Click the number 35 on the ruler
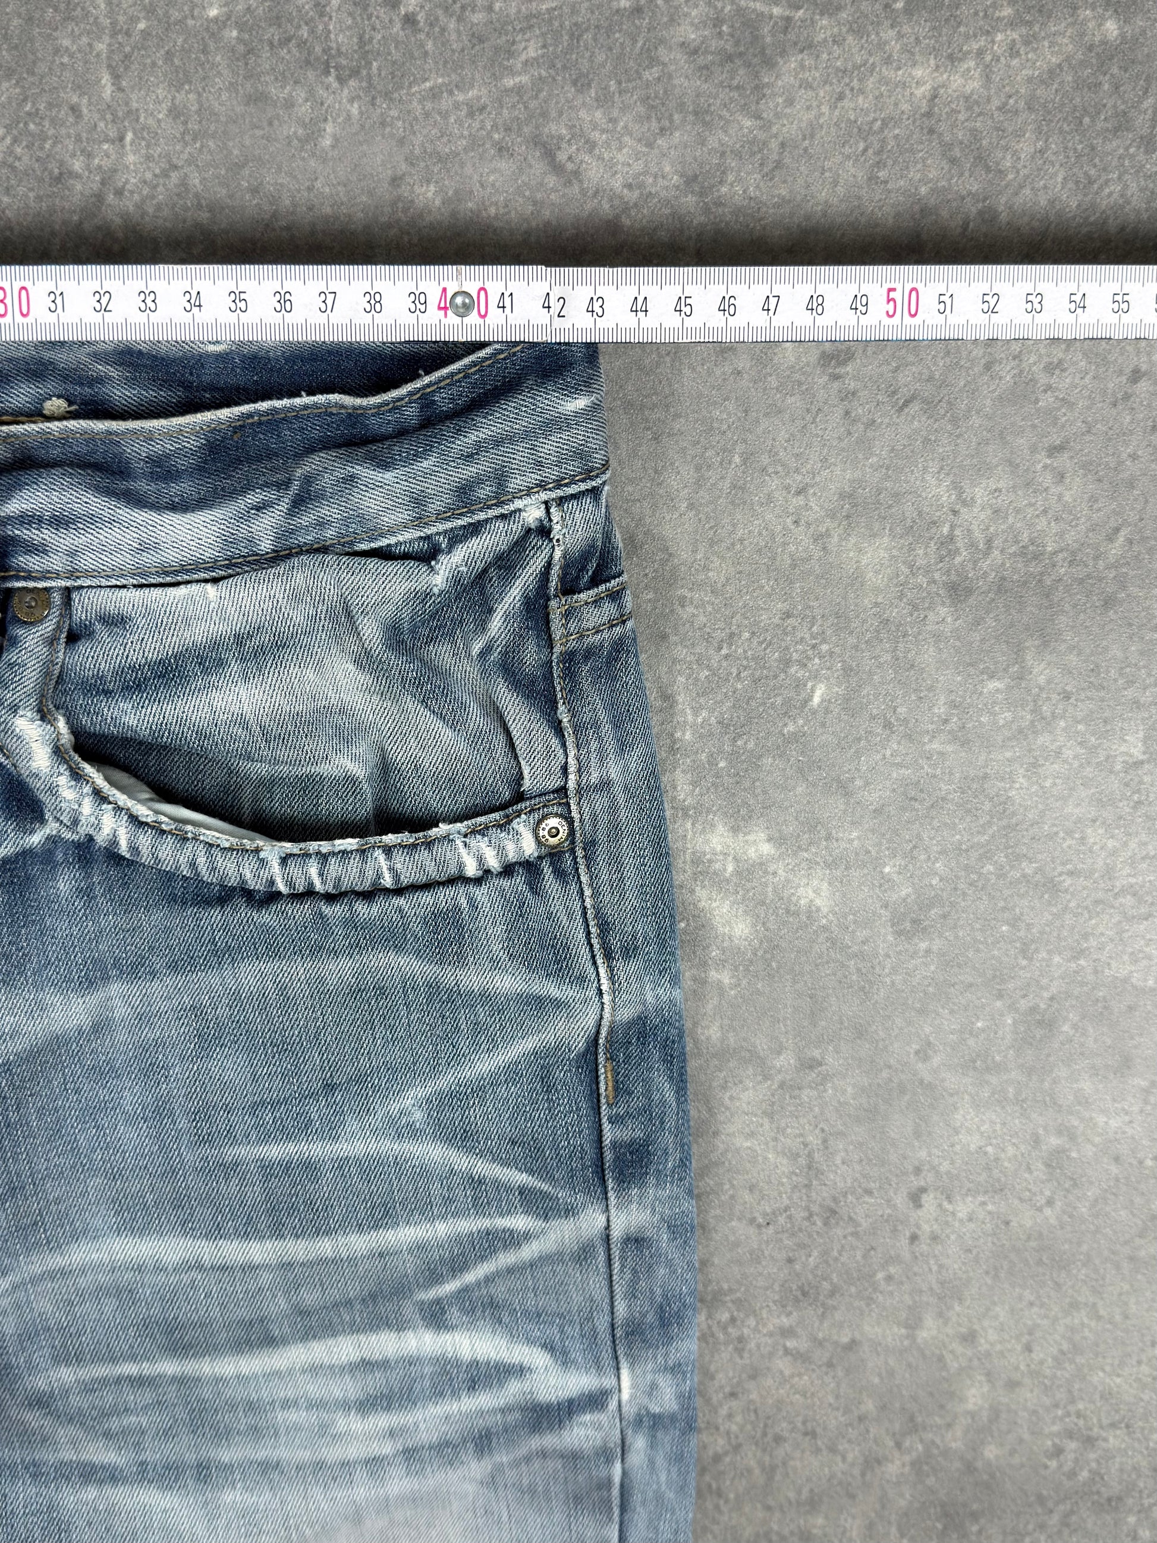 [238, 303]
